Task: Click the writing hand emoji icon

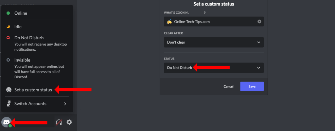Action: [x=169, y=22]
